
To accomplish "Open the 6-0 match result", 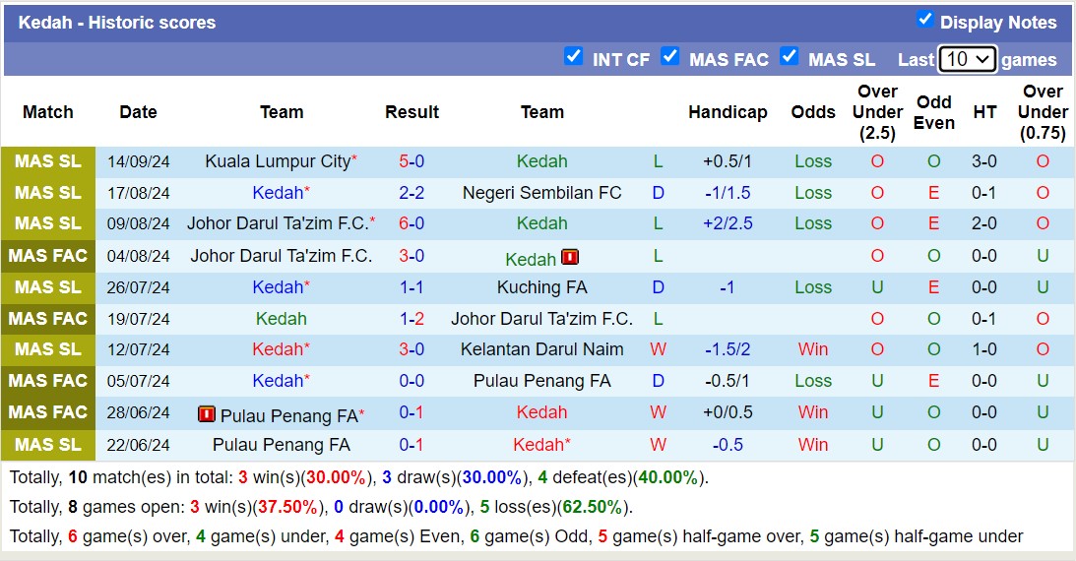I will click(411, 223).
